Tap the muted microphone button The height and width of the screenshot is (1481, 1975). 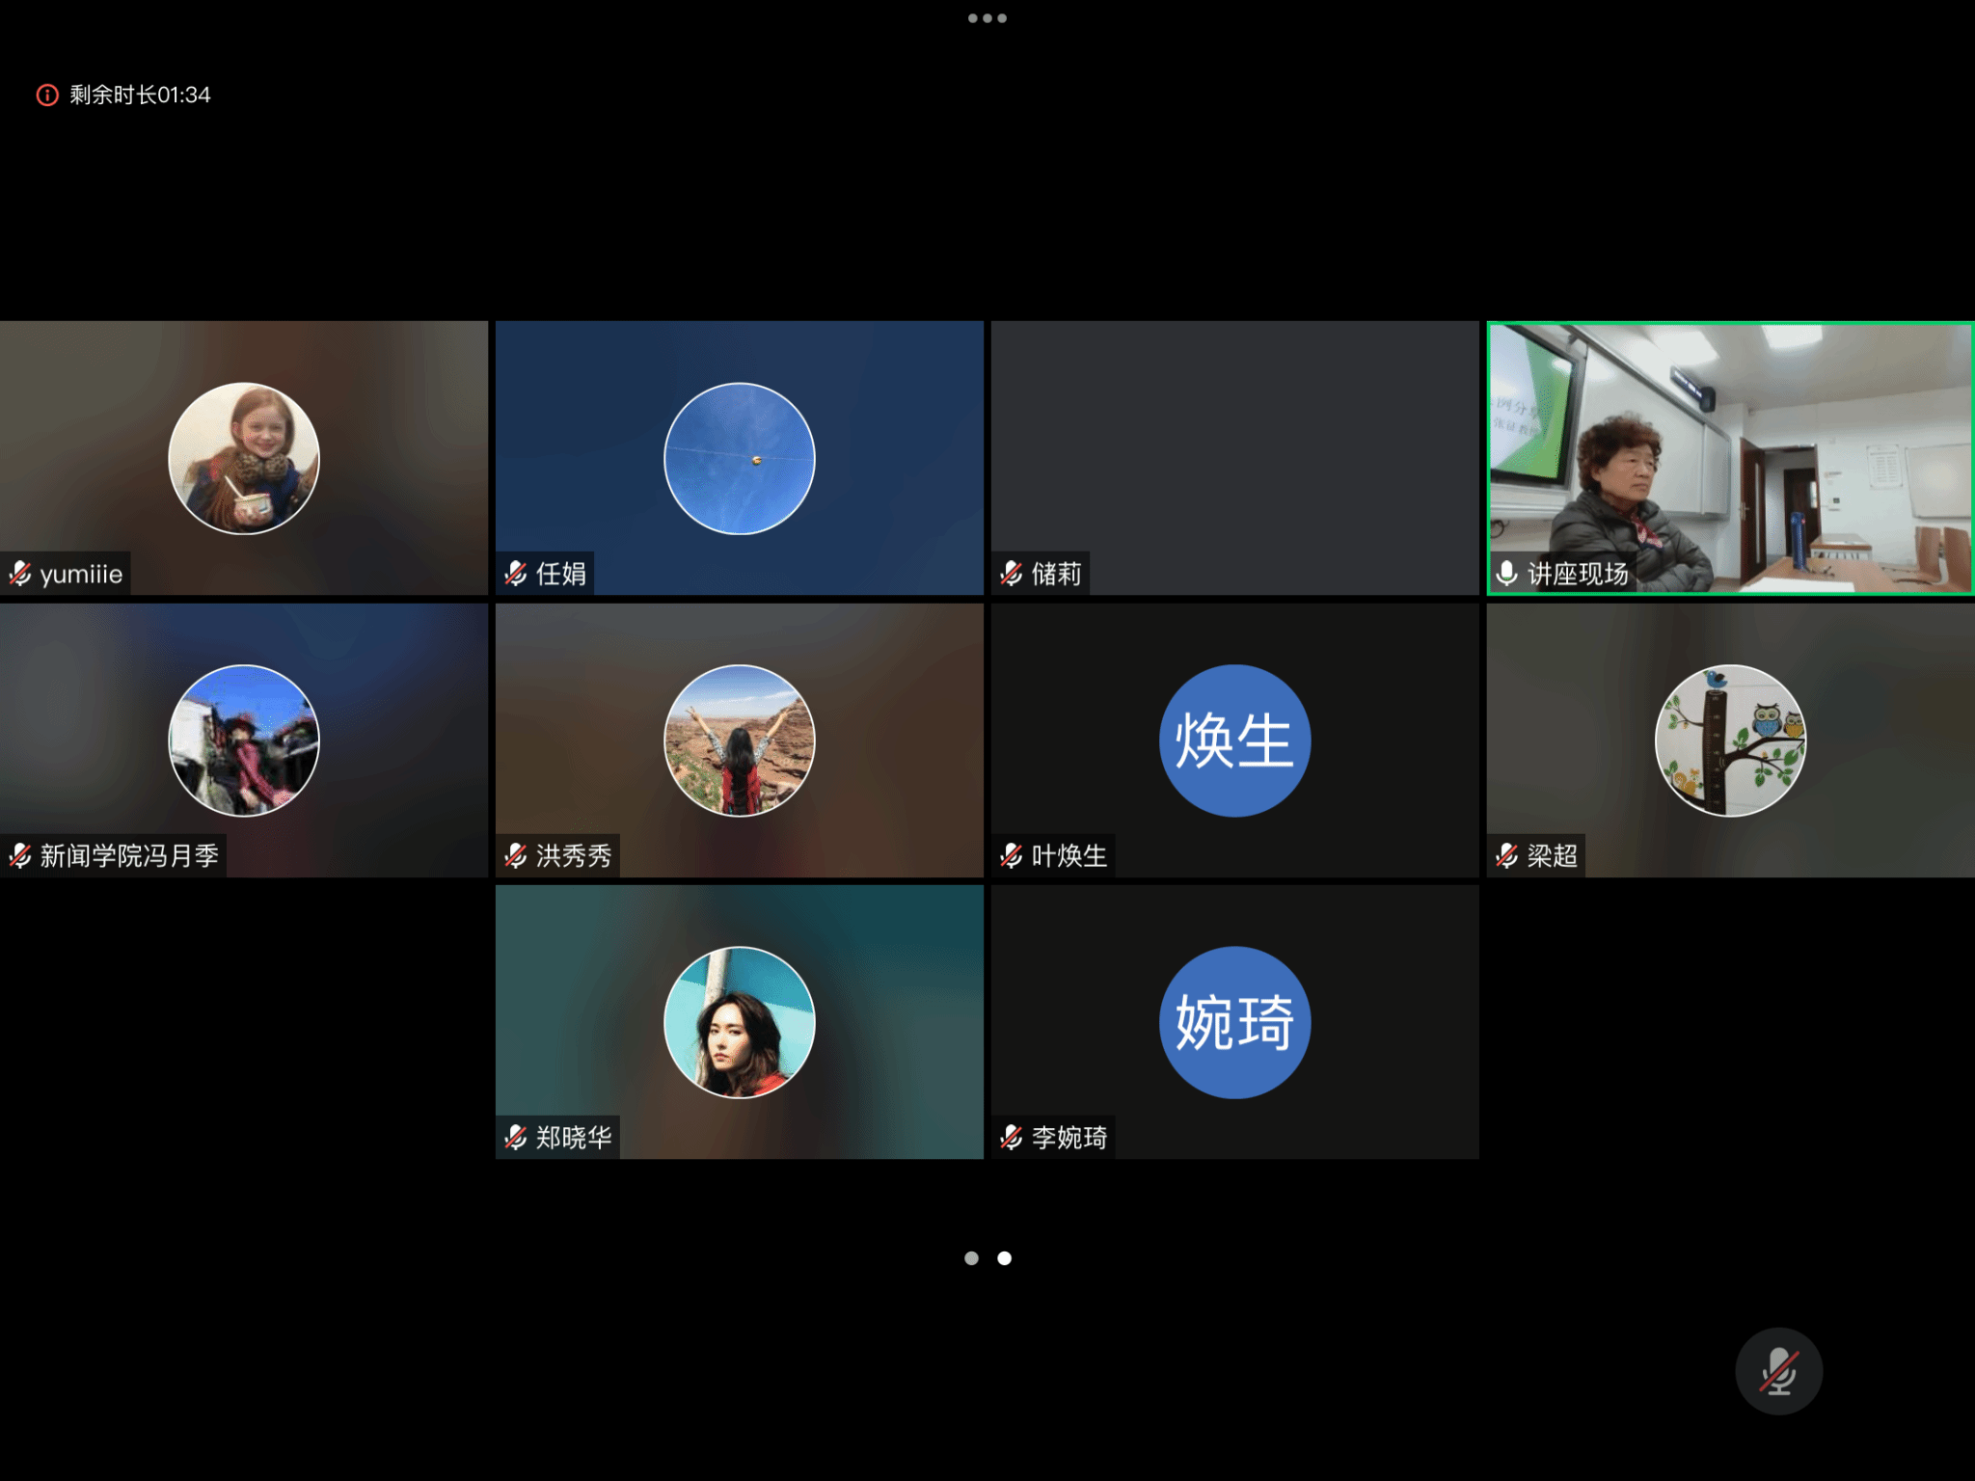[x=1777, y=1370]
